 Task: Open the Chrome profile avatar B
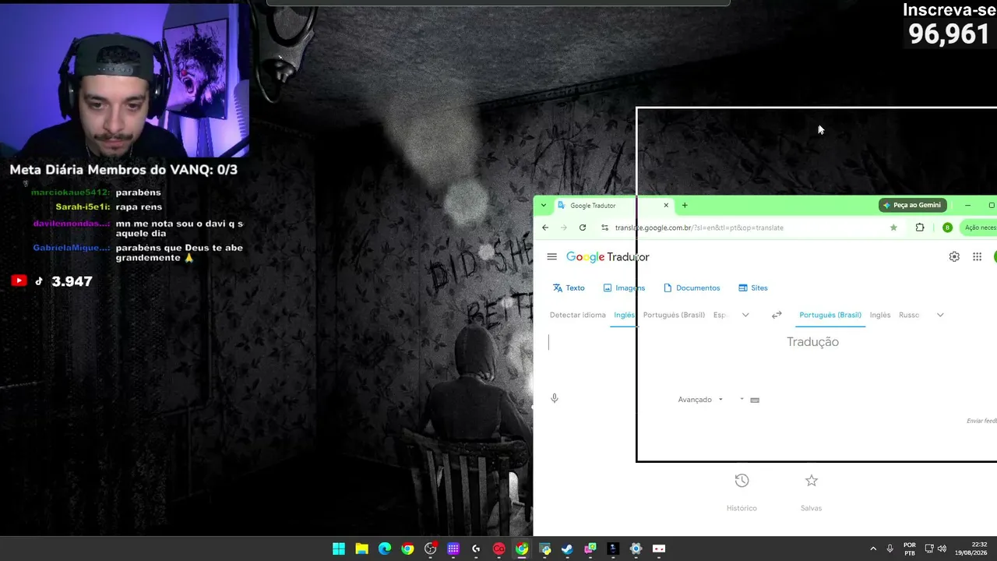947,228
